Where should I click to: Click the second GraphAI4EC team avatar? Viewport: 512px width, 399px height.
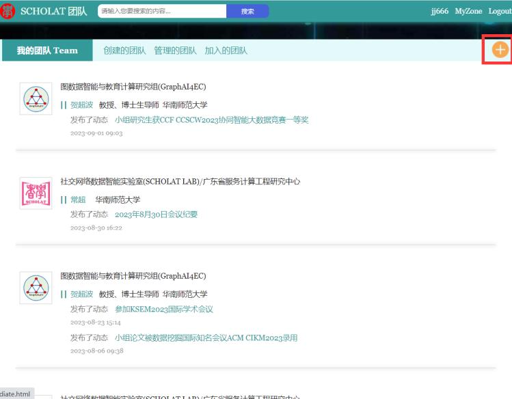[x=36, y=289]
